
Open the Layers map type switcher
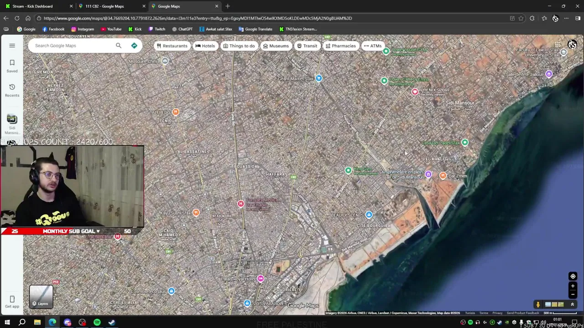[x=41, y=297]
